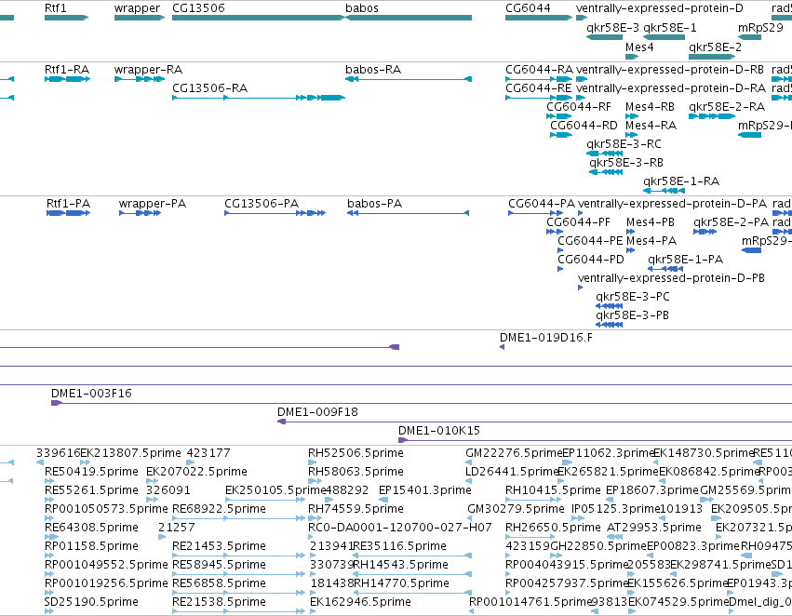Select gene qkr58E-2
The height and width of the screenshot is (616, 792).
pyautogui.click(x=712, y=56)
